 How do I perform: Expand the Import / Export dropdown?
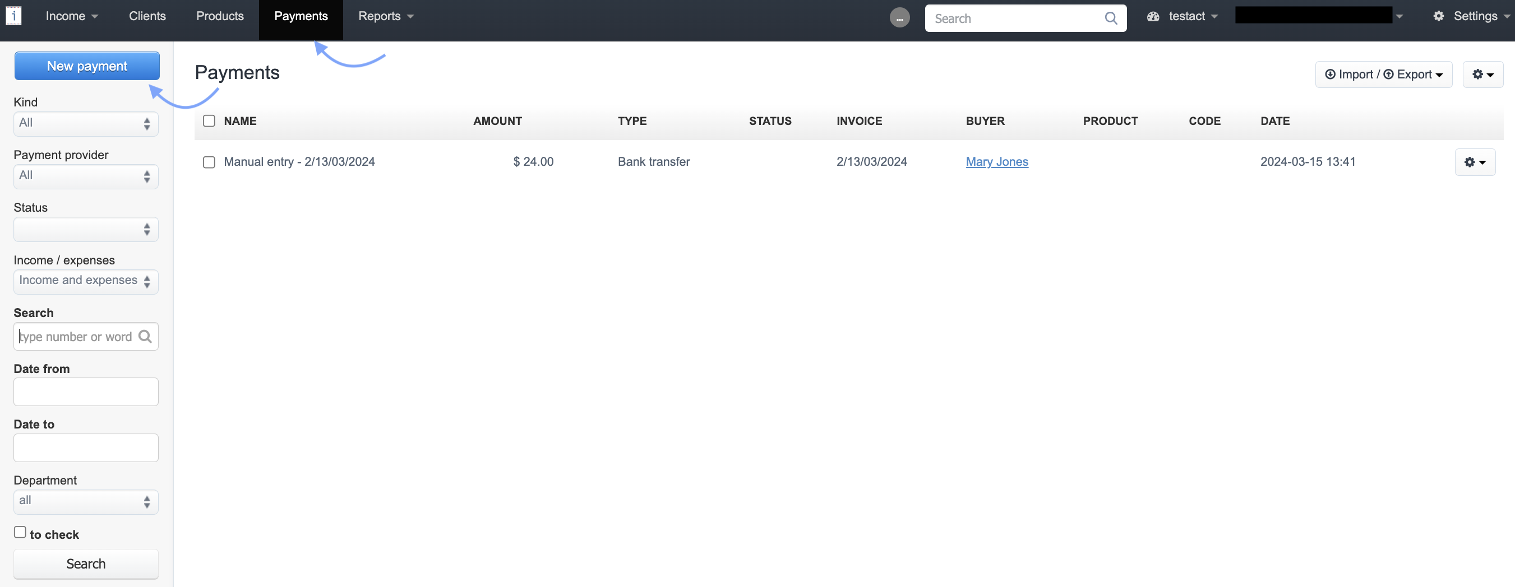tap(1383, 74)
